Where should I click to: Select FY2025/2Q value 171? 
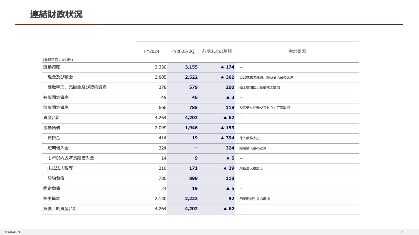[x=193, y=168]
